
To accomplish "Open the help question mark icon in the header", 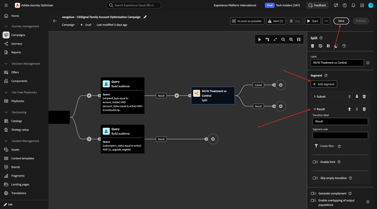I will click(344, 6).
